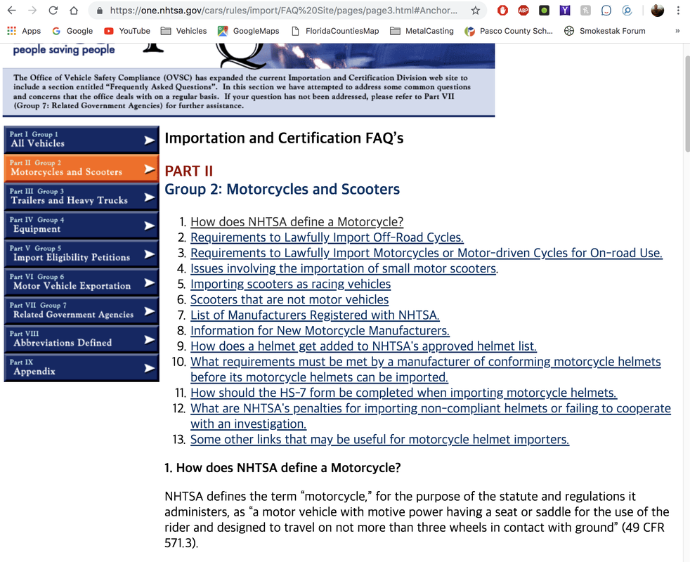Screen dimensions: 690x562
Task: Show more bookmarks with the overflow chevron
Action: coord(677,31)
